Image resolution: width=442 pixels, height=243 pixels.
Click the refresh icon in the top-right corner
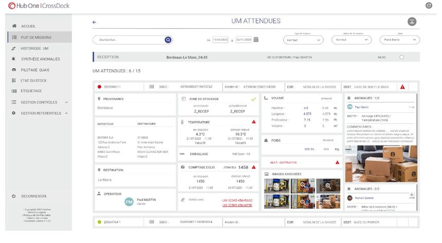(429, 5)
